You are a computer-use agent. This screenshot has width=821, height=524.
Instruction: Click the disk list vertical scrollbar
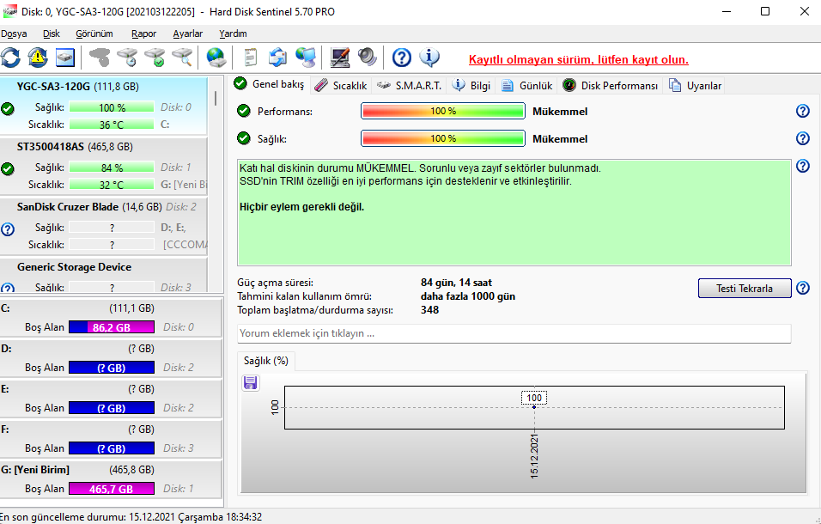(x=216, y=100)
